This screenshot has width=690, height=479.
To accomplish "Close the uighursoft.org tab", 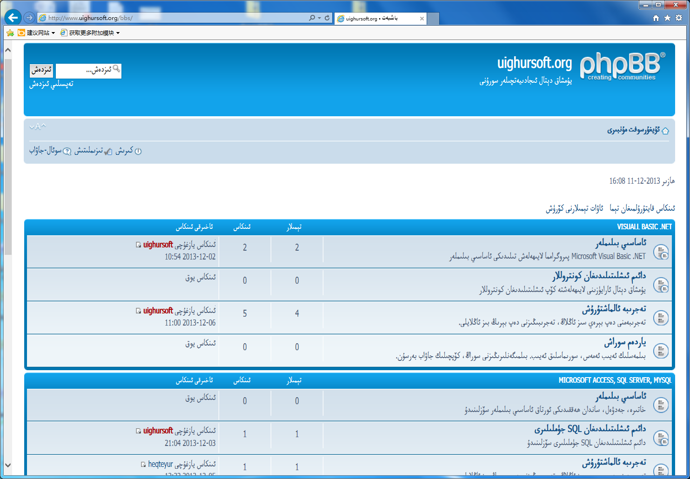I will [x=422, y=19].
